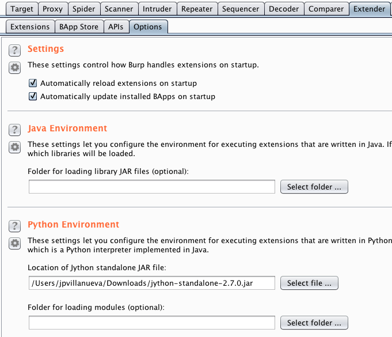Select the BApp Store sub-tab
Screen dimensions: 392x337
(x=79, y=27)
